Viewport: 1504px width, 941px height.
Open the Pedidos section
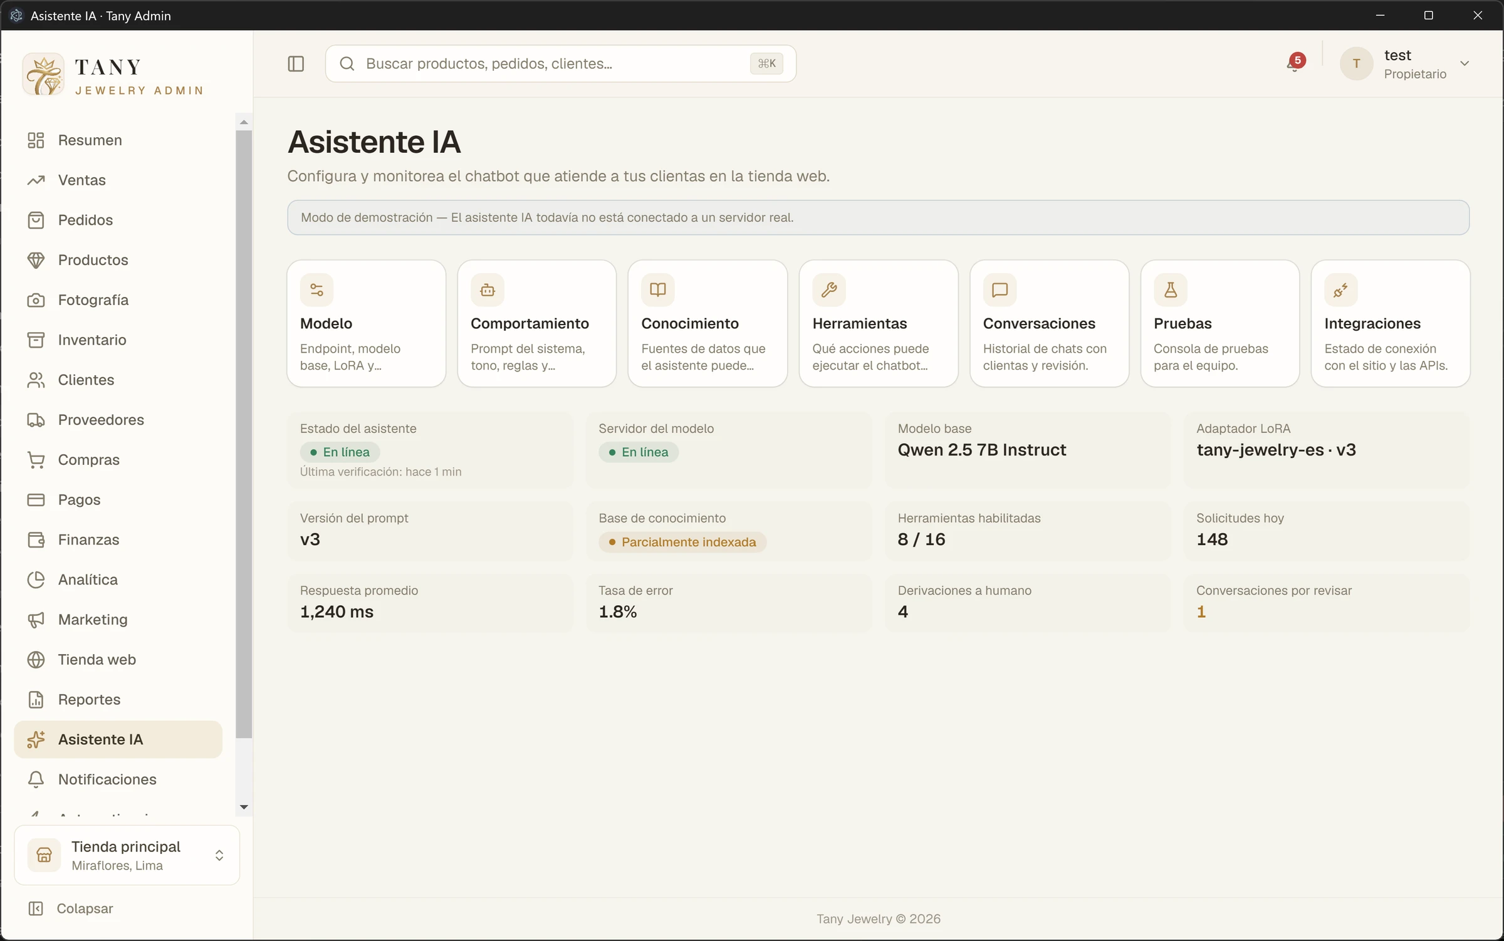click(x=118, y=220)
